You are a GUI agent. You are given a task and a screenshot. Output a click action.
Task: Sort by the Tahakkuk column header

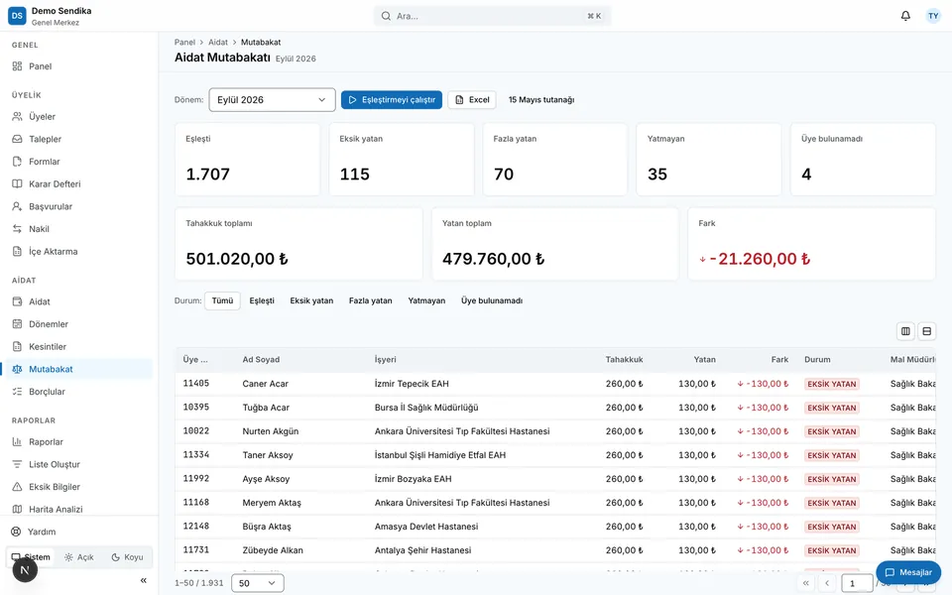(624, 359)
